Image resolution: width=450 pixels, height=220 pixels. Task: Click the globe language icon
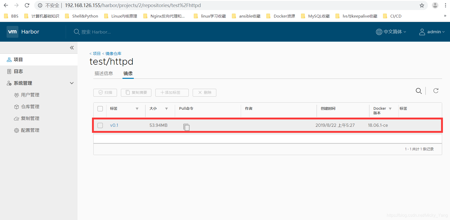coord(379,32)
